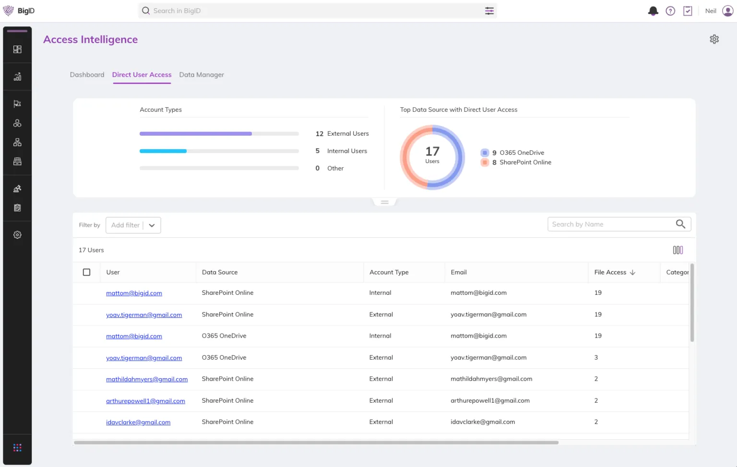Open the BigID logo home
Image resolution: width=737 pixels, height=467 pixels.
point(19,11)
